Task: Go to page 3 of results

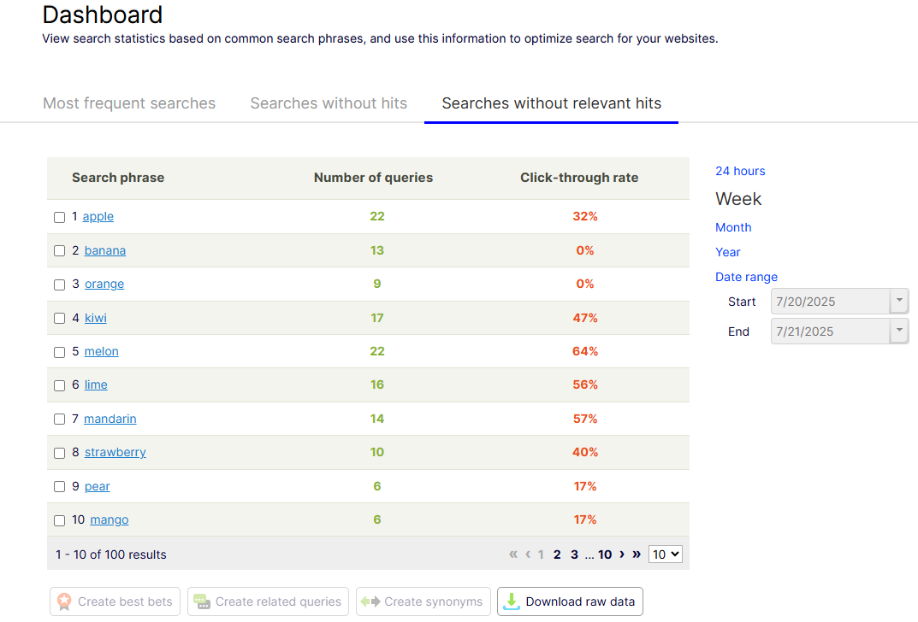Action: pyautogui.click(x=575, y=555)
